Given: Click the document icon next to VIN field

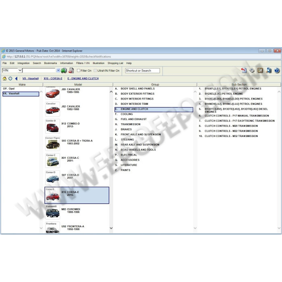Looking at the screenshot, I should [71, 70].
